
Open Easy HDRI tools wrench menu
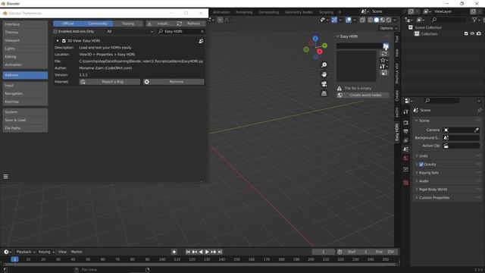pos(384,67)
